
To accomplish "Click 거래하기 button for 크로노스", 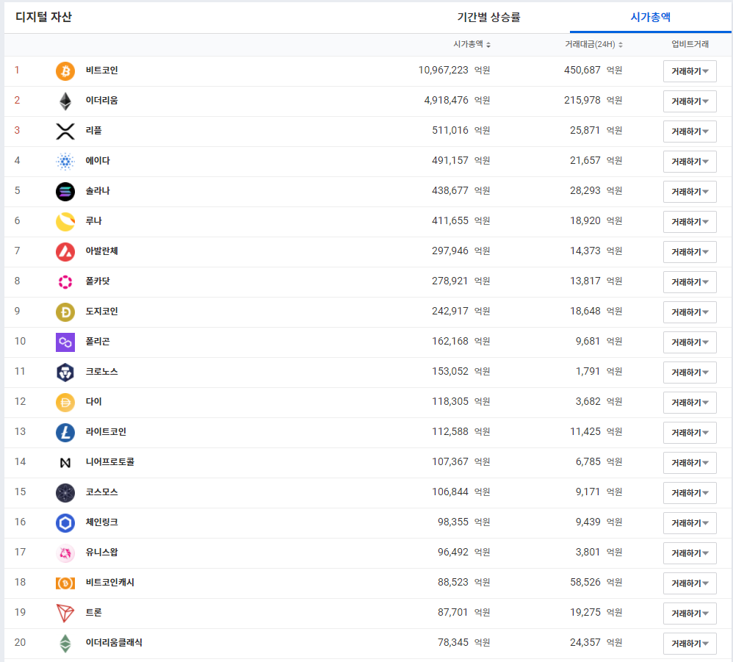I will click(x=690, y=373).
